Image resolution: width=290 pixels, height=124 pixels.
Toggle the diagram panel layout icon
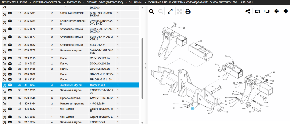[x=267, y=12]
